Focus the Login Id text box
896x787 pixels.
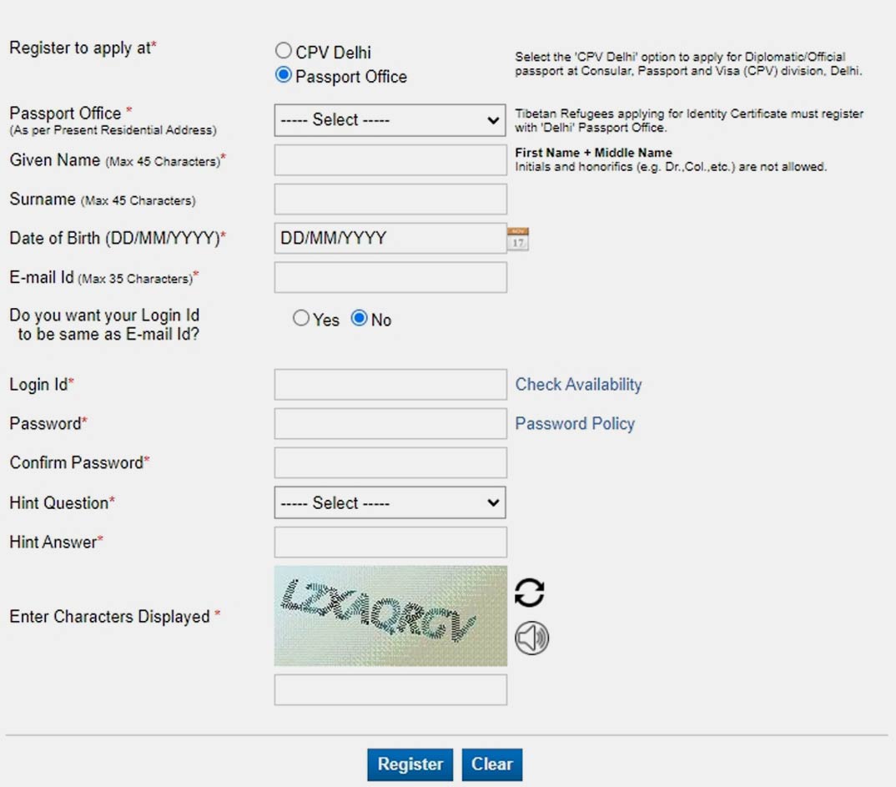pyautogui.click(x=390, y=385)
